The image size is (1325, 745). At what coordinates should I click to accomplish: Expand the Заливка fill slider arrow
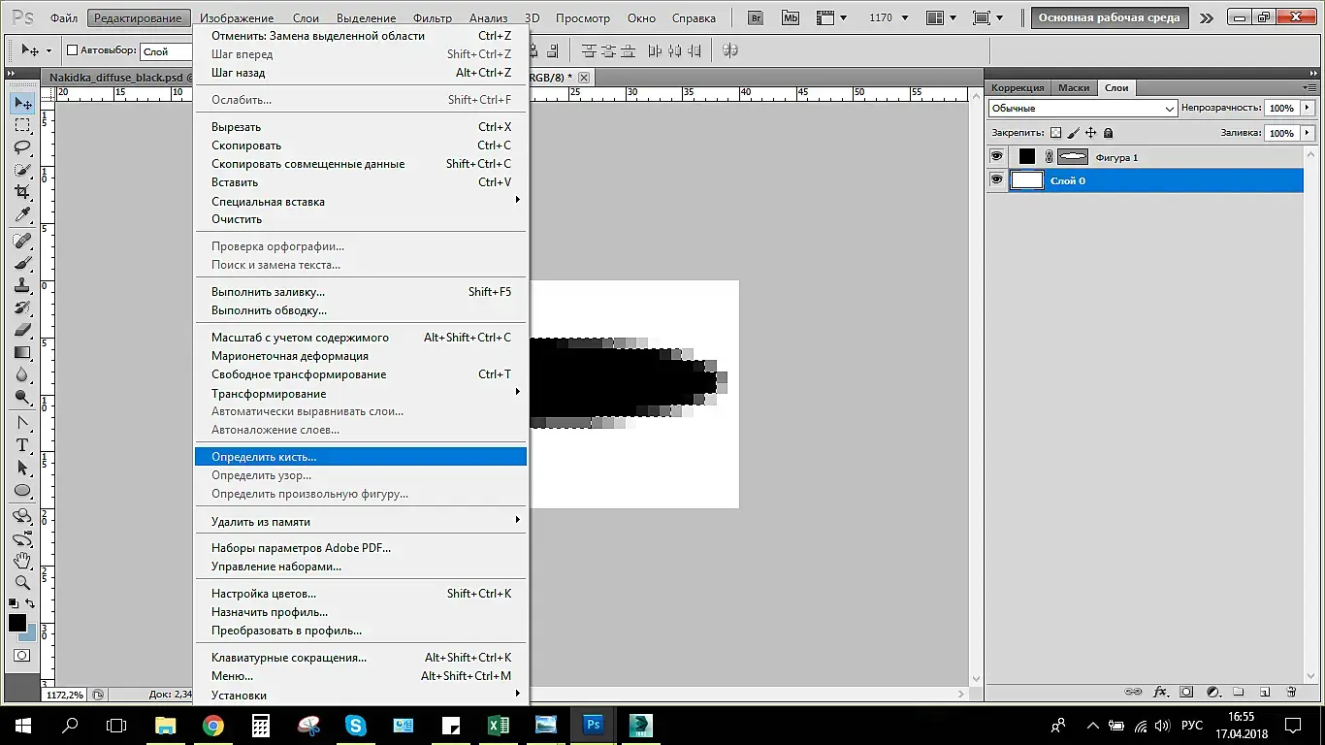point(1308,133)
